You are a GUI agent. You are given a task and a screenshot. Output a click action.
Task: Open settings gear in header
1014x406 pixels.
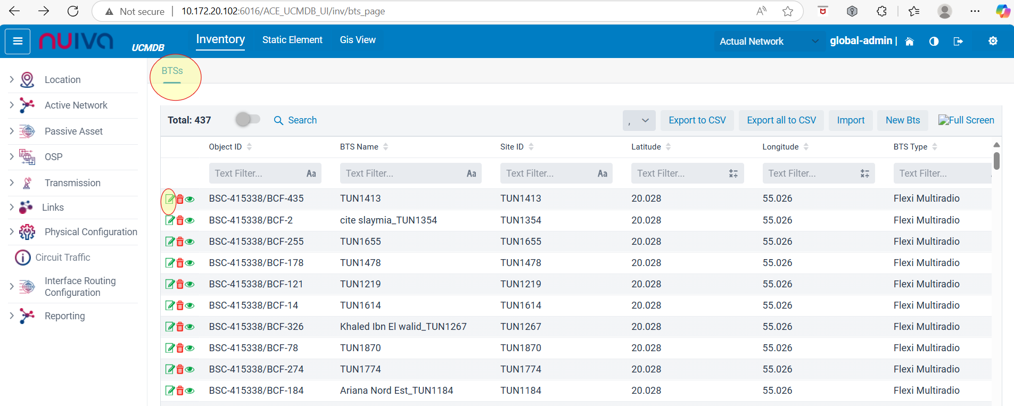pyautogui.click(x=993, y=41)
